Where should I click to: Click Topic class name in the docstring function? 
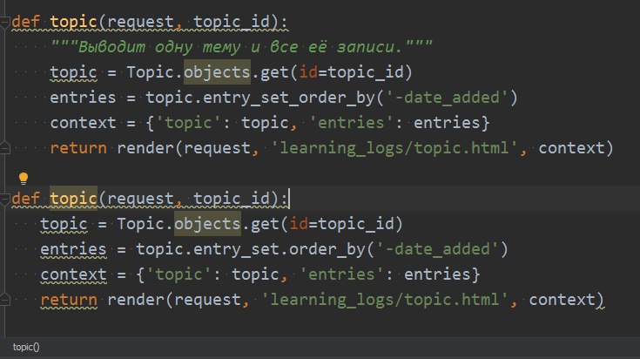[150, 72]
